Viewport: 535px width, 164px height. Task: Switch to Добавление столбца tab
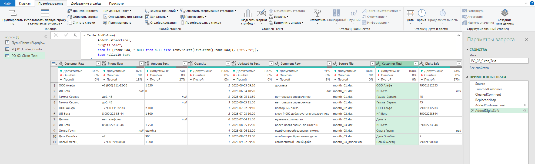point(86,4)
